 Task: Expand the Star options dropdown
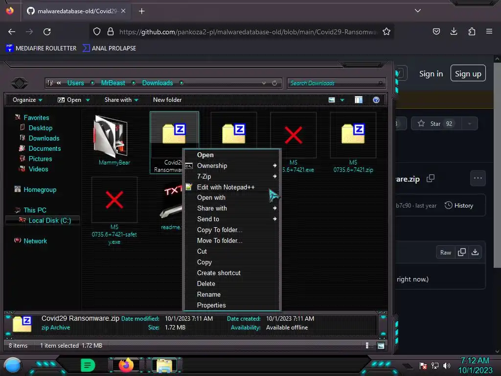[x=470, y=124]
